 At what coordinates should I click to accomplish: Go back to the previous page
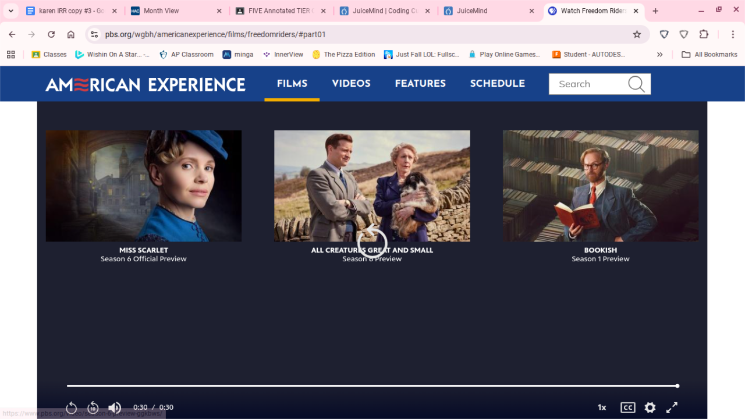[12, 34]
